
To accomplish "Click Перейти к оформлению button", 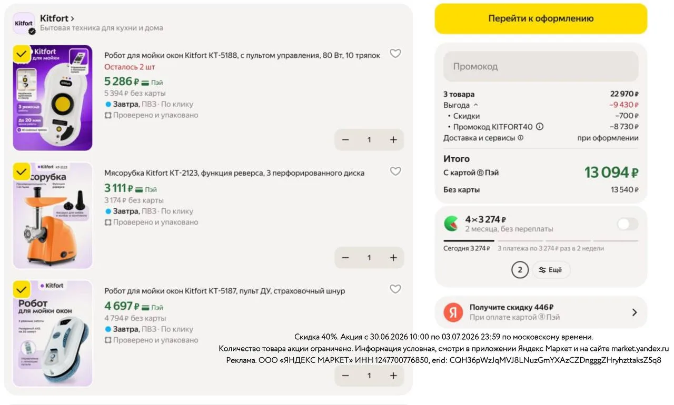I will [541, 18].
